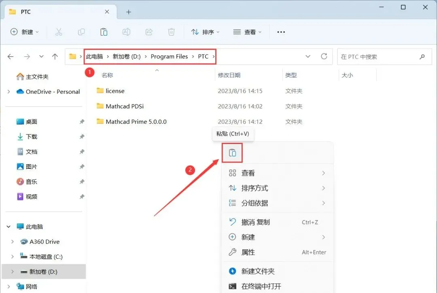This screenshot has height=293, width=437.
Task: Sort by 名称 column header
Action: (107, 75)
